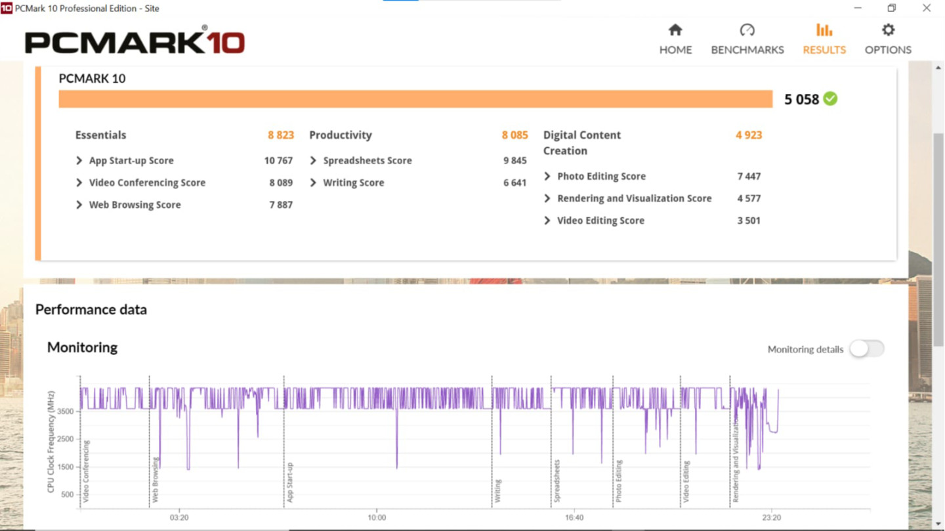
Task: Click the Video Conferencing marker in chart
Action: coord(87,471)
